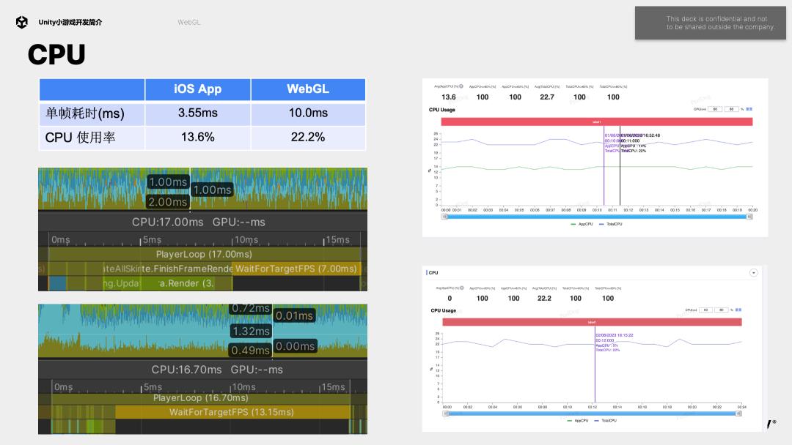Click first CPU threshold input in top chart
Image resolution: width=792 pixels, height=445 pixels.
pos(714,109)
